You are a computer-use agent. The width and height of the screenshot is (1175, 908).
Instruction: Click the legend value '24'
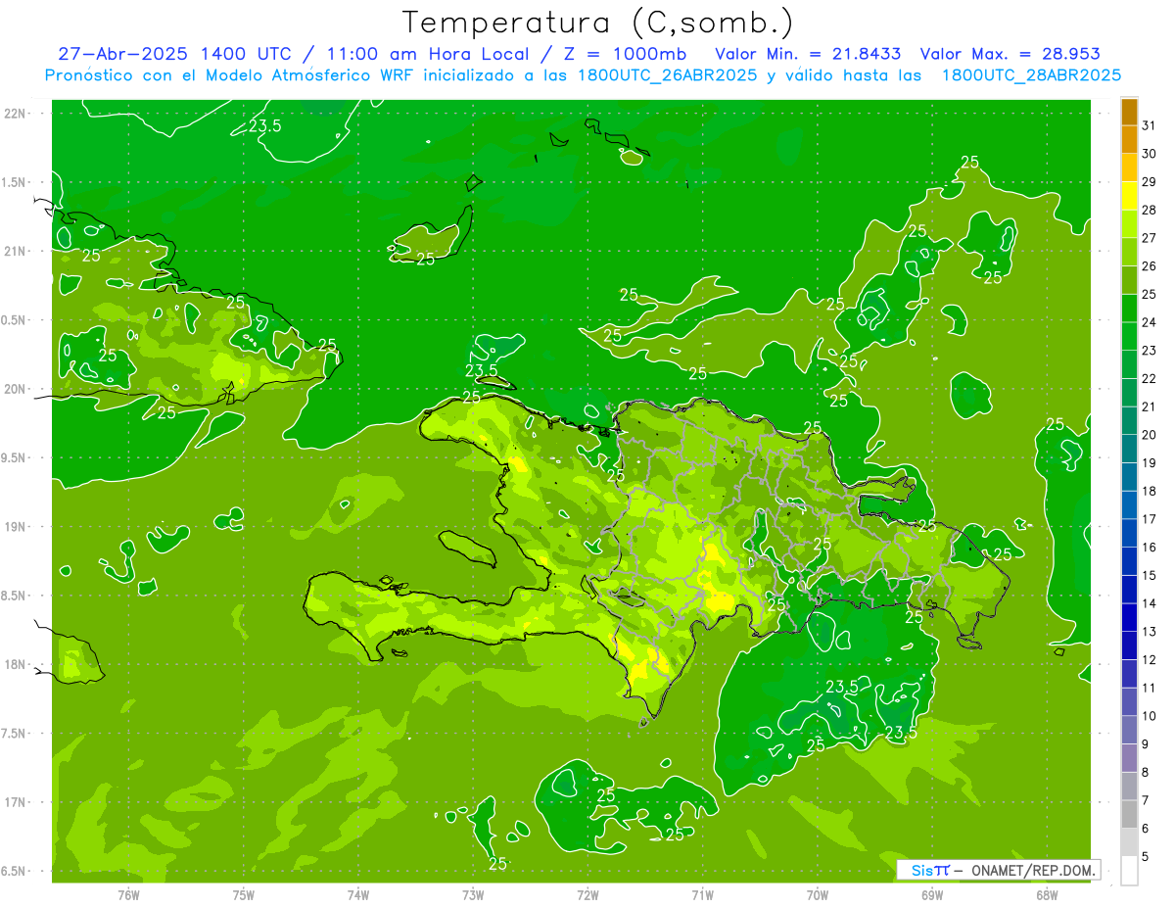pos(1150,322)
